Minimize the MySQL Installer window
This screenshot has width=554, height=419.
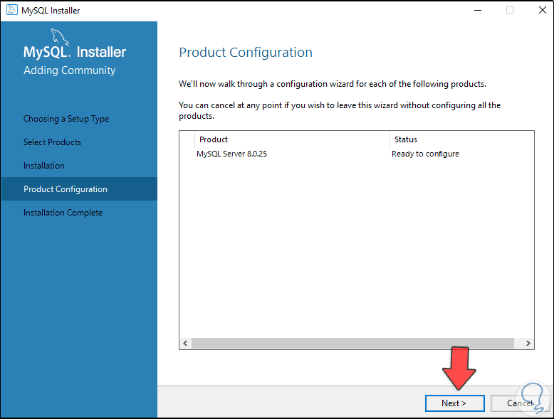[x=476, y=10]
